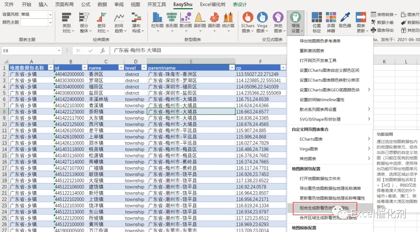Open the filter dropdown for name column

pyautogui.click(x=121, y=68)
